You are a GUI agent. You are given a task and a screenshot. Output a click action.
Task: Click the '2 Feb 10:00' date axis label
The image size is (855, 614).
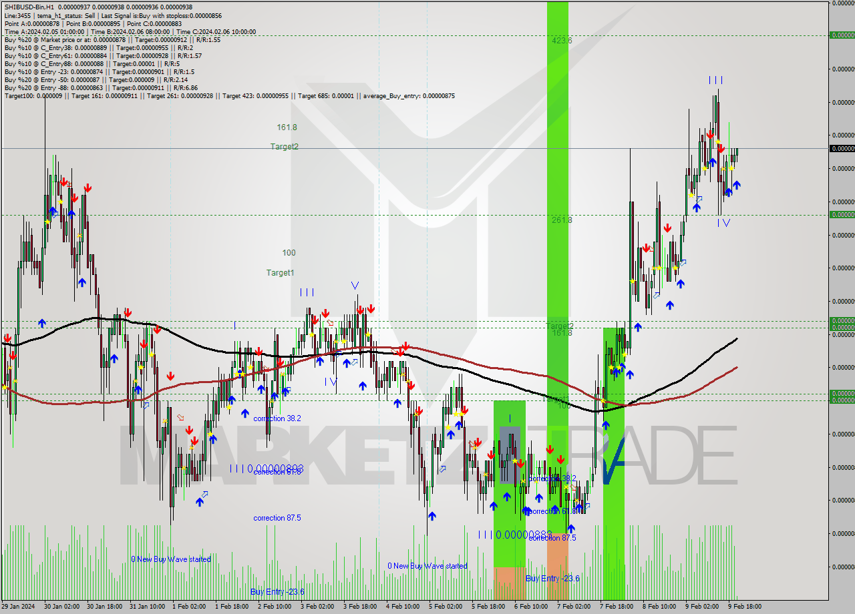[x=275, y=607]
